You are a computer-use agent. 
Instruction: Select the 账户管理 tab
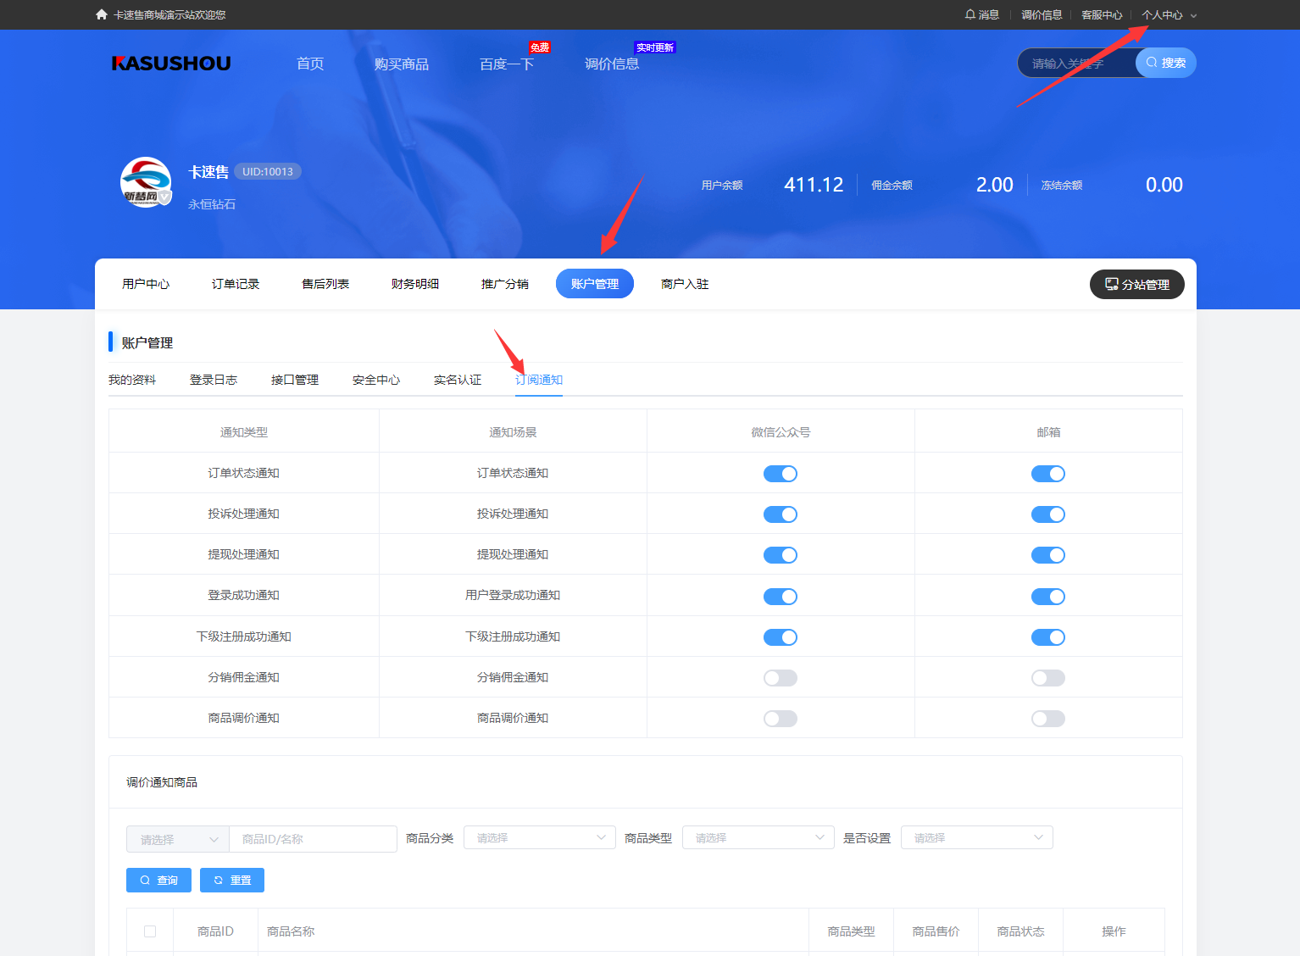[595, 284]
